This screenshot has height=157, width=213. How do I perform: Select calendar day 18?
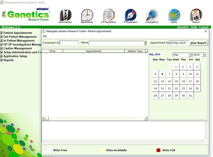click(x=197, y=81)
